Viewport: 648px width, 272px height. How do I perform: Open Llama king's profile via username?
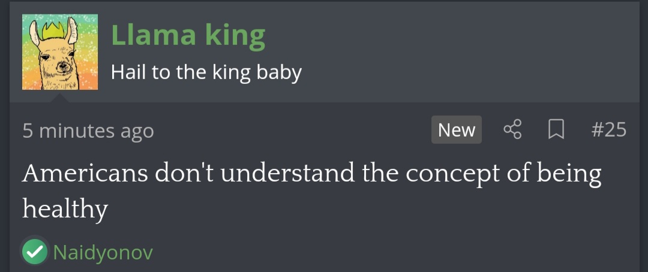point(188,36)
